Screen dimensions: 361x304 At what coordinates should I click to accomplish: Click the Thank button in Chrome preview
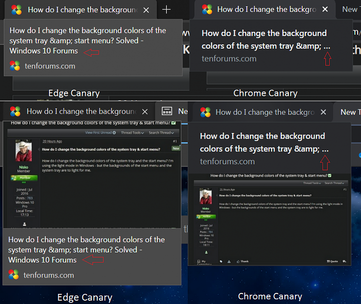[x=243, y=261]
